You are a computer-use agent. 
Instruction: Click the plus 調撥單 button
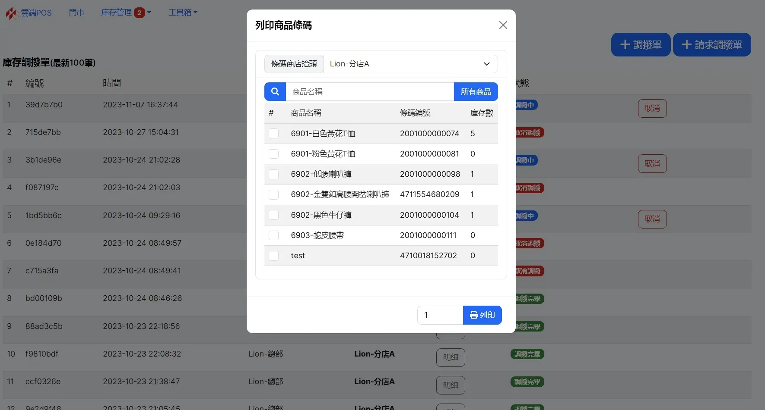[x=641, y=45]
